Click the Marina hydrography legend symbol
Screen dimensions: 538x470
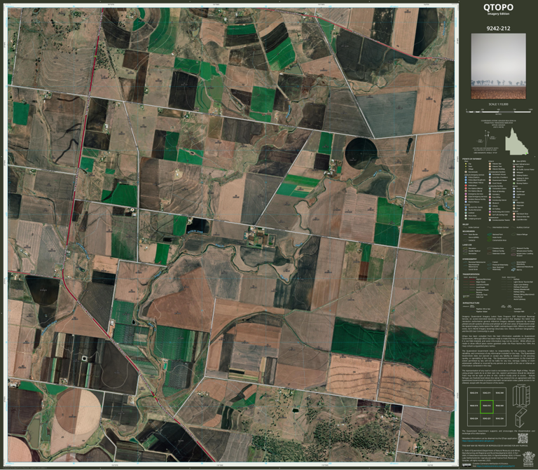pos(513,270)
